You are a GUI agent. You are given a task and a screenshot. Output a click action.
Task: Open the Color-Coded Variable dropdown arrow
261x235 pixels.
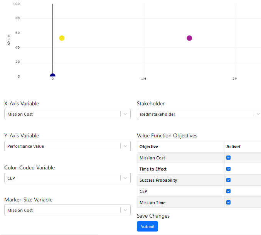pyautogui.click(x=125, y=178)
